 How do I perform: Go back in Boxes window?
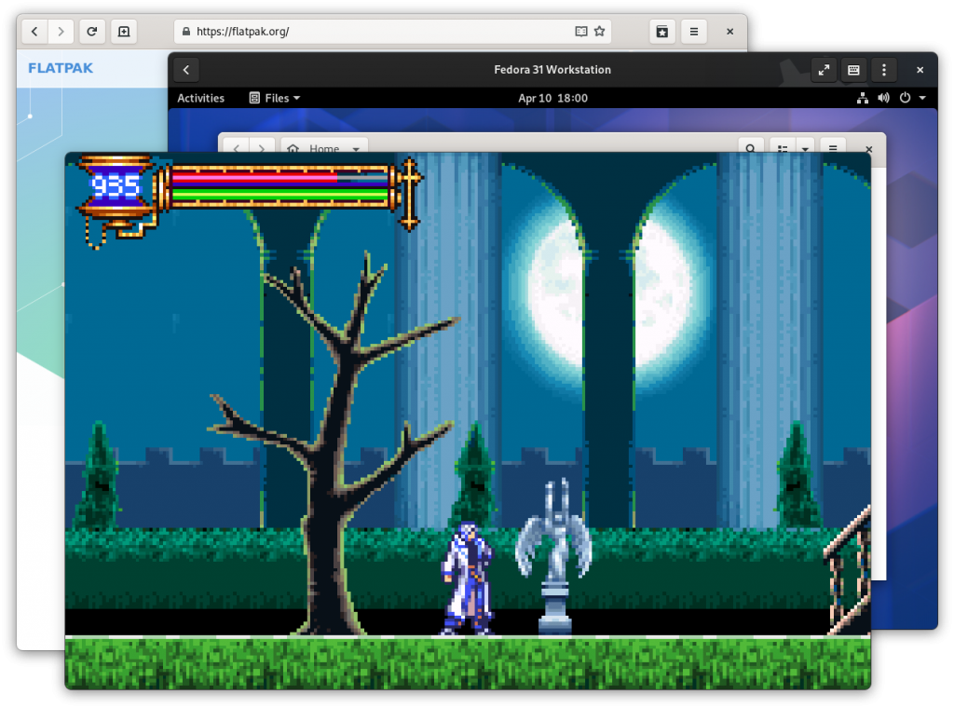[x=186, y=70]
